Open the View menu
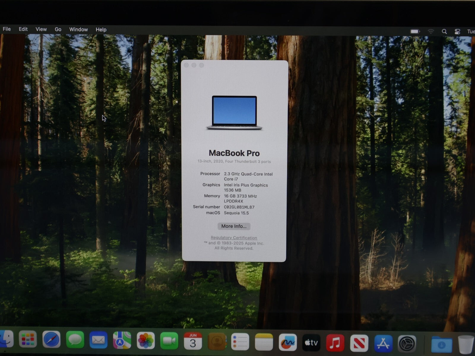This screenshot has width=475, height=356. [41, 29]
